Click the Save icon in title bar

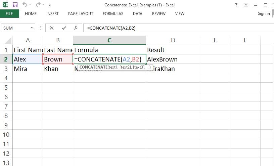tap(15, 5)
